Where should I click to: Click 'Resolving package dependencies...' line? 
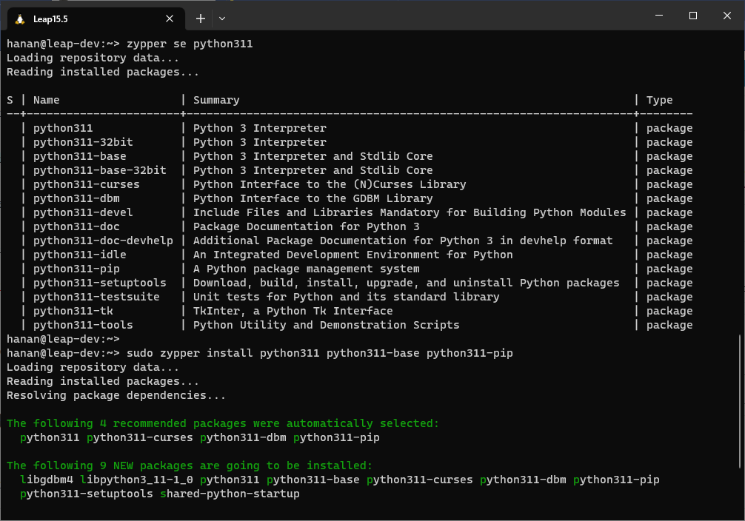116,396
